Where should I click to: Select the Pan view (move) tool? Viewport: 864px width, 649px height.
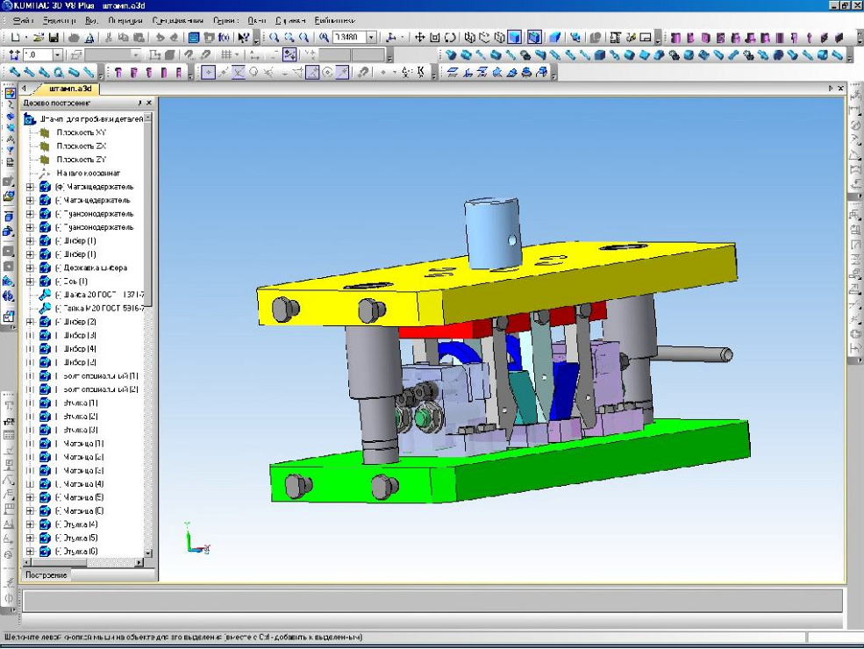click(420, 38)
